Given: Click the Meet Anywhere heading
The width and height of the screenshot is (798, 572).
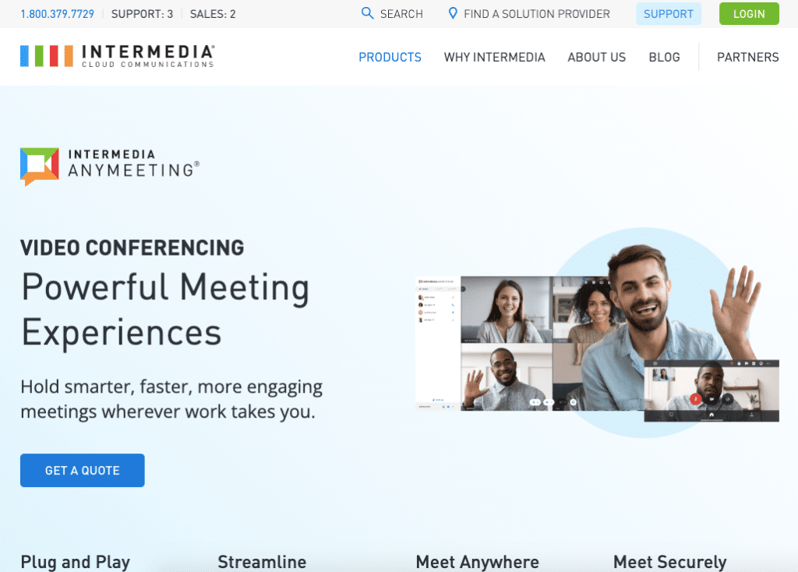Looking at the screenshot, I should tap(478, 562).
